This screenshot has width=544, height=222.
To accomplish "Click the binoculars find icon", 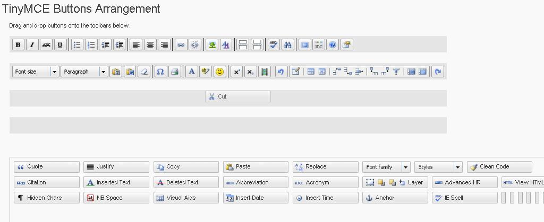I will [287, 45].
